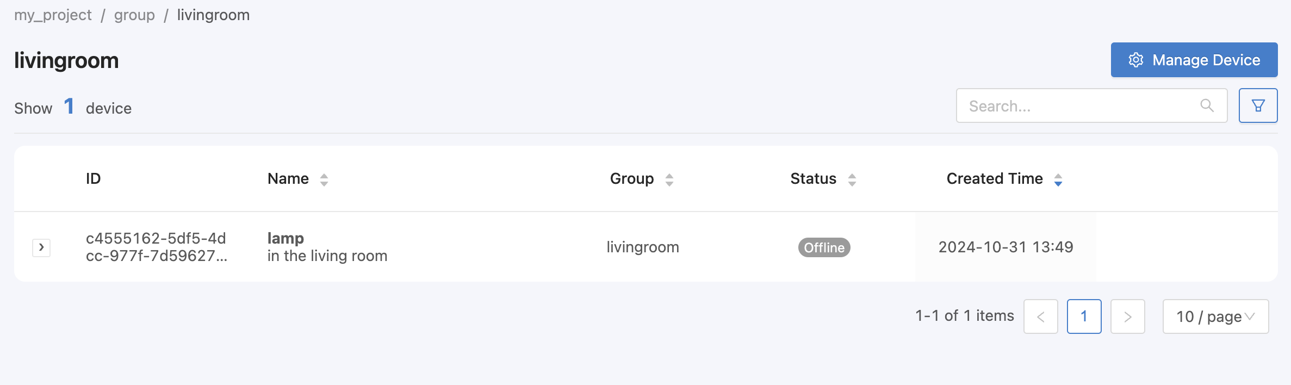Click the search magnifier icon
This screenshot has height=385, width=1291.
pyautogui.click(x=1207, y=105)
